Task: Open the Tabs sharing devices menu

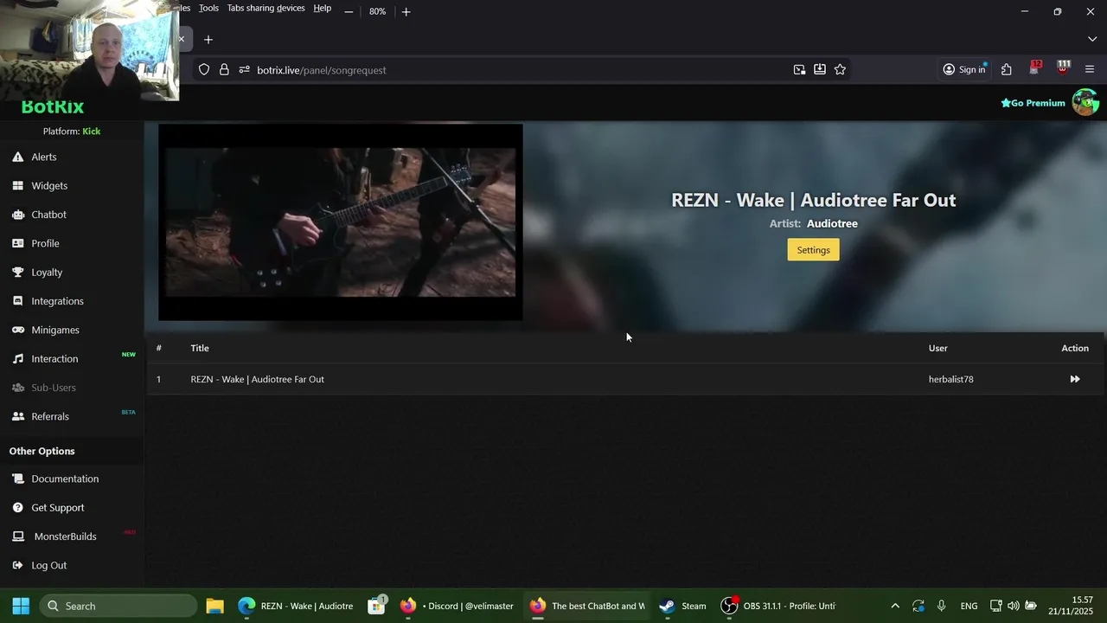Action: tap(266, 8)
